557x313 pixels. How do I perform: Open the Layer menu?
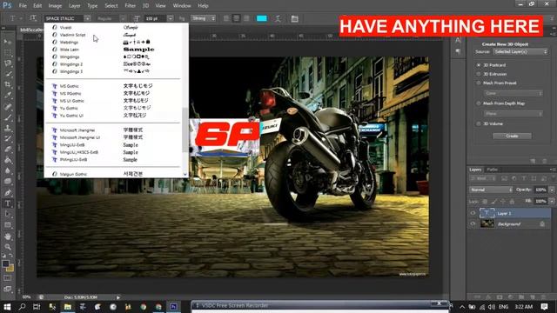coord(74,6)
